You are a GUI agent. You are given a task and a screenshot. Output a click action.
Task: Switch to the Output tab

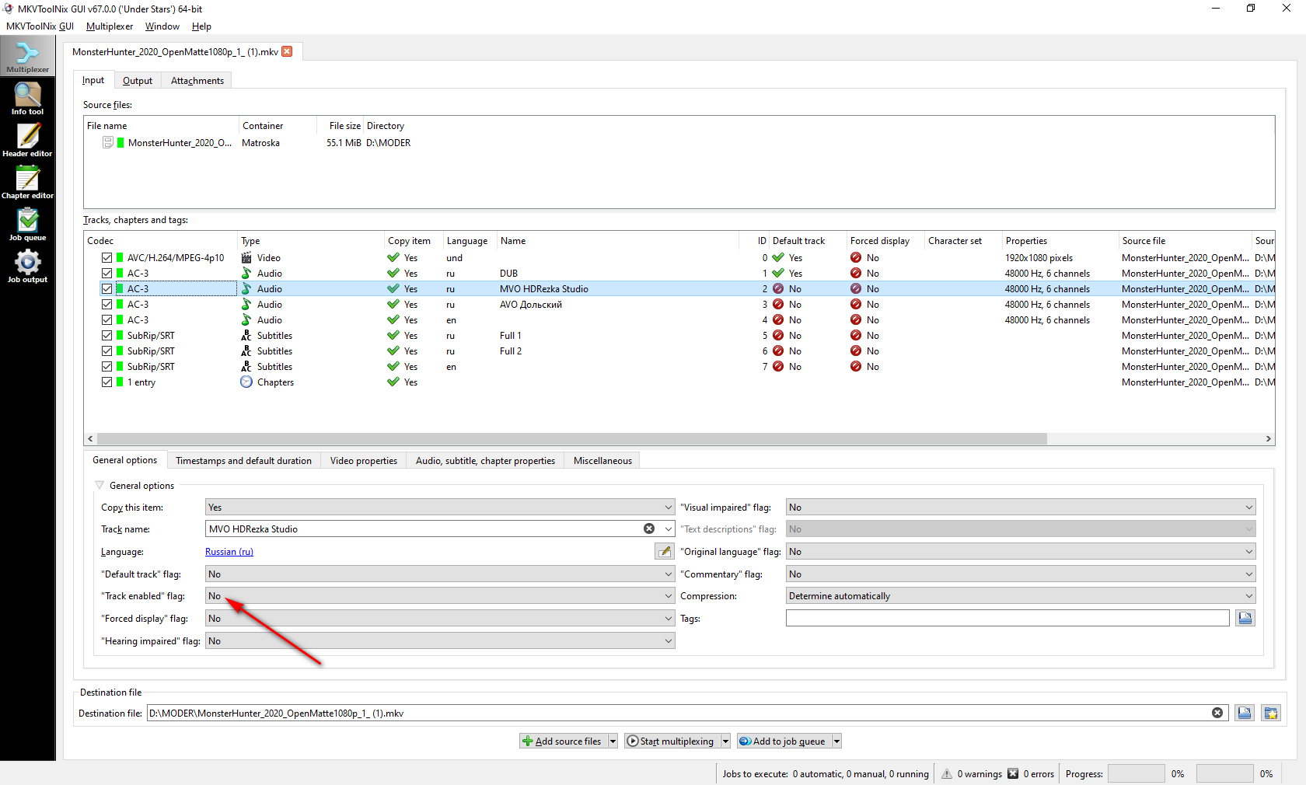(x=138, y=80)
